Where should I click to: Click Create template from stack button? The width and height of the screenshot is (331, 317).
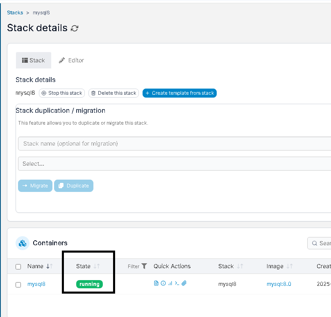click(x=180, y=93)
